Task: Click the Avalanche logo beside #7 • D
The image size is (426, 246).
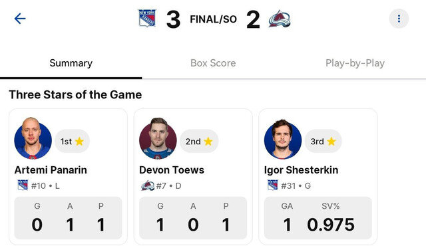Action: point(148,185)
